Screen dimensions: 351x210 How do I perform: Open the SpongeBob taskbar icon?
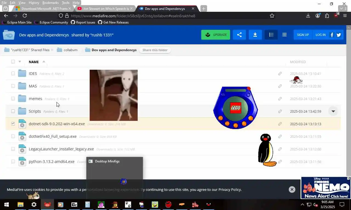(155, 204)
